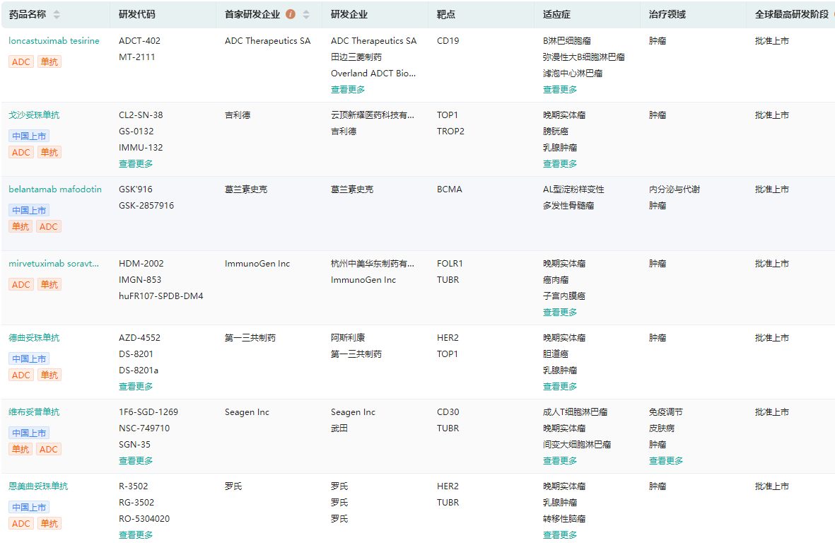Select 吉利德 first developer cell

[x=238, y=115]
